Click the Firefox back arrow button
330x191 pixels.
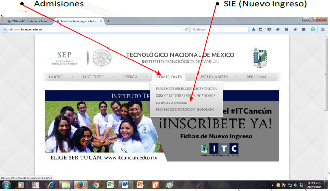(x=5, y=29)
